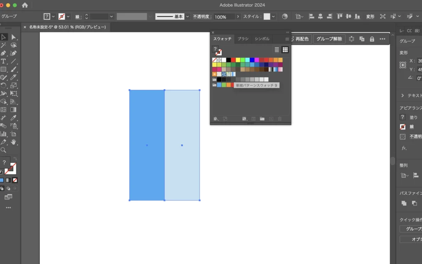Switch to the ブラシ tab
Screen dimensions: 422x264
[243, 39]
